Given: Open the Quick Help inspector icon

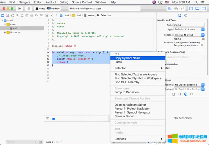Looking at the screenshot, I should [x=186, y=15].
